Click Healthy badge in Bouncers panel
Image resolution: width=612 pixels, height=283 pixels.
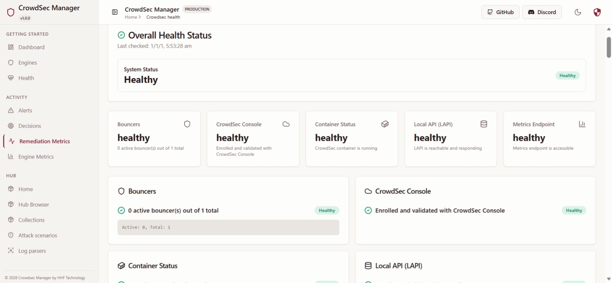coord(327,211)
